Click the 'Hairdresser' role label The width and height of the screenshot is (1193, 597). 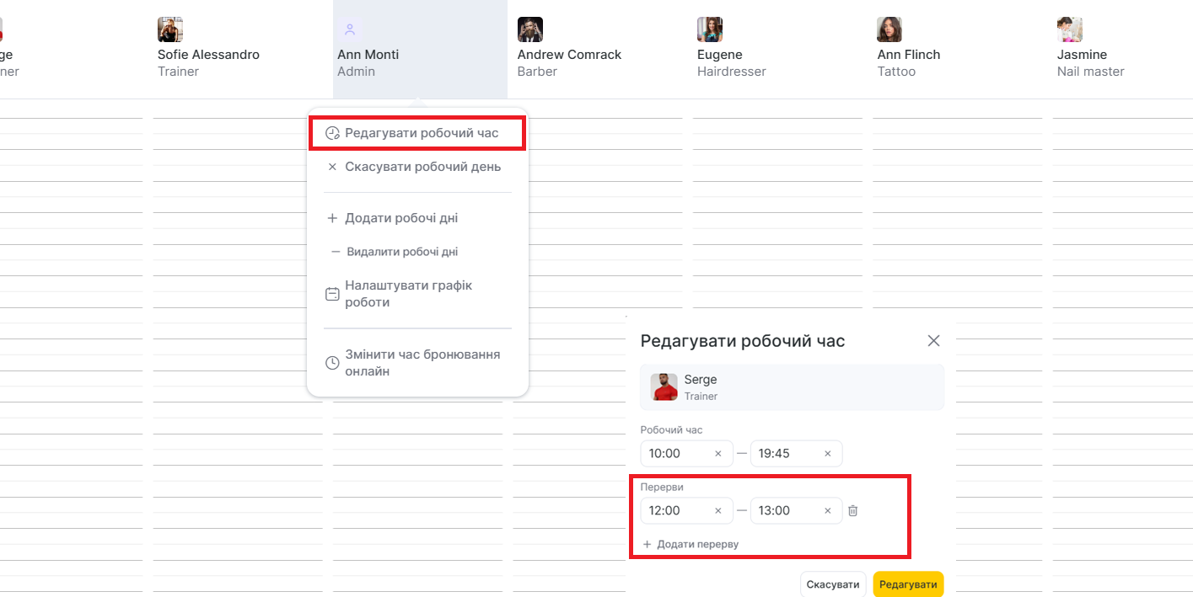pyautogui.click(x=732, y=72)
